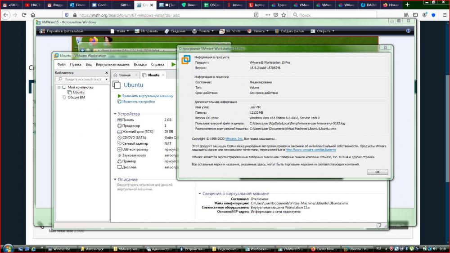This screenshot has width=450, height=253.
Task: Click the library search text field
Action: 83,79
